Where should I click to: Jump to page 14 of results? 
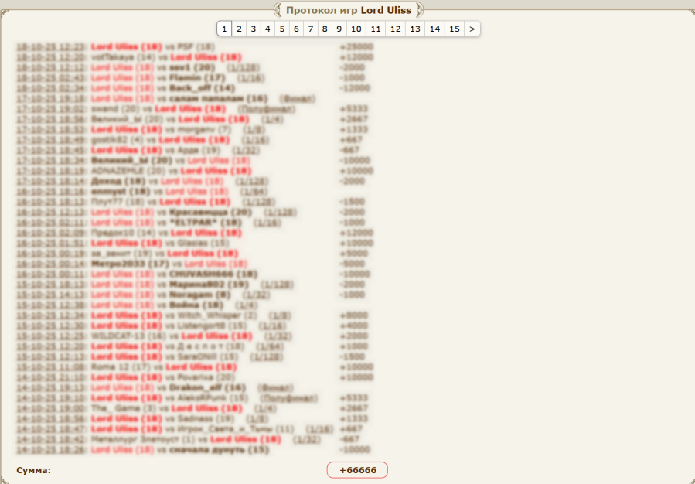coord(435,29)
